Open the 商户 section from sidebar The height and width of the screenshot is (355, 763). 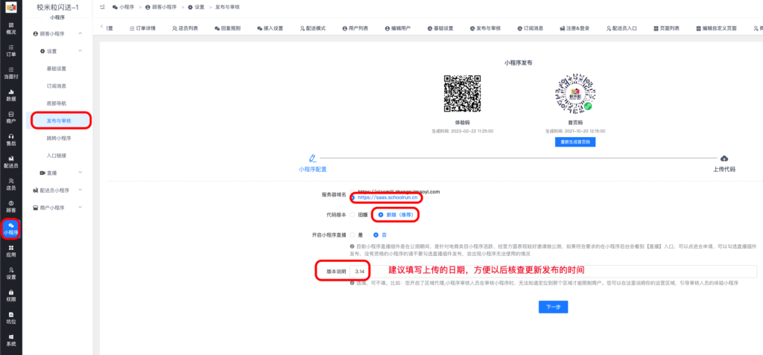[x=10, y=116]
